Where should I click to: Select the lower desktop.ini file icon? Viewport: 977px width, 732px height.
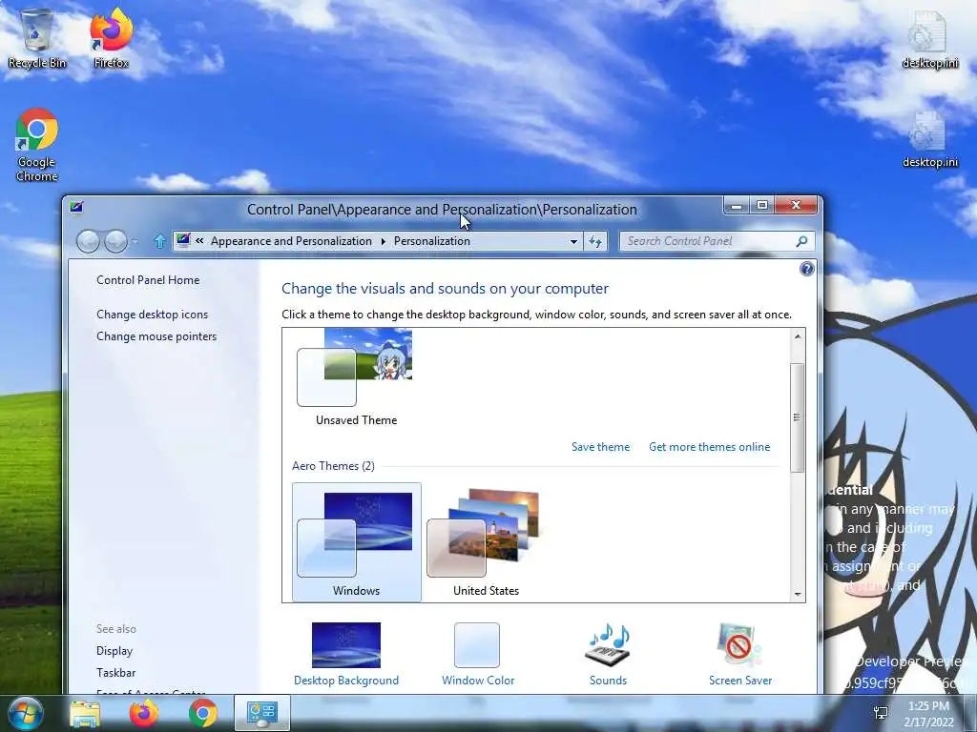pyautogui.click(x=929, y=138)
